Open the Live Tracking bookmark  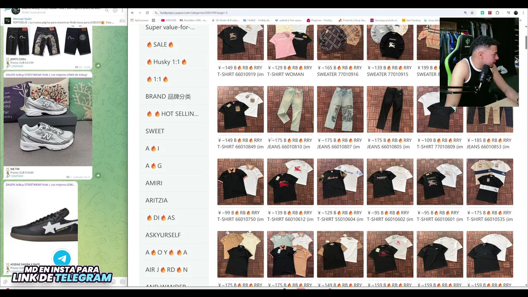[x=411, y=20]
